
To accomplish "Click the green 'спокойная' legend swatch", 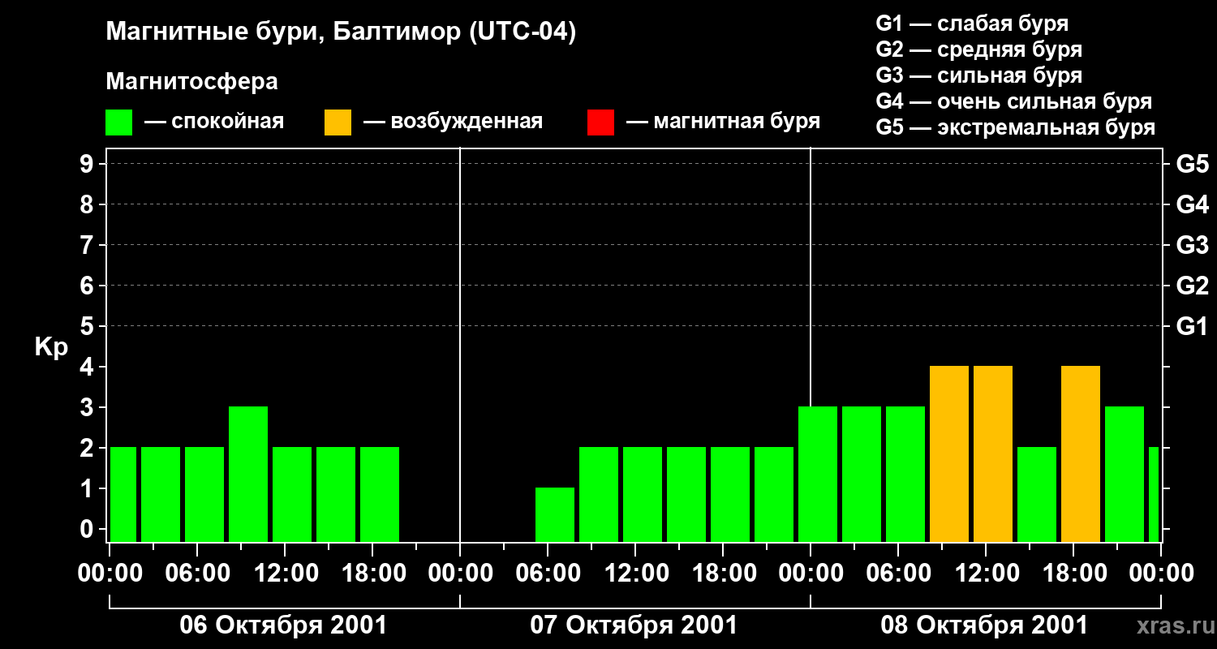I will tap(119, 122).
